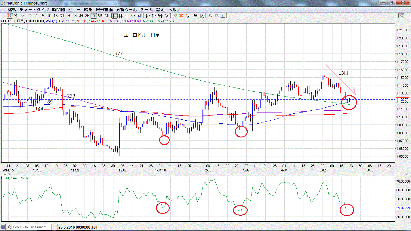Click the MVG(2) 144 indicator label
The image size is (411, 231).
click(x=92, y=21)
